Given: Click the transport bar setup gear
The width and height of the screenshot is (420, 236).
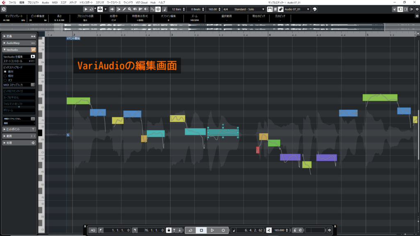Looking at the screenshot, I should pyautogui.click(x=329, y=230).
